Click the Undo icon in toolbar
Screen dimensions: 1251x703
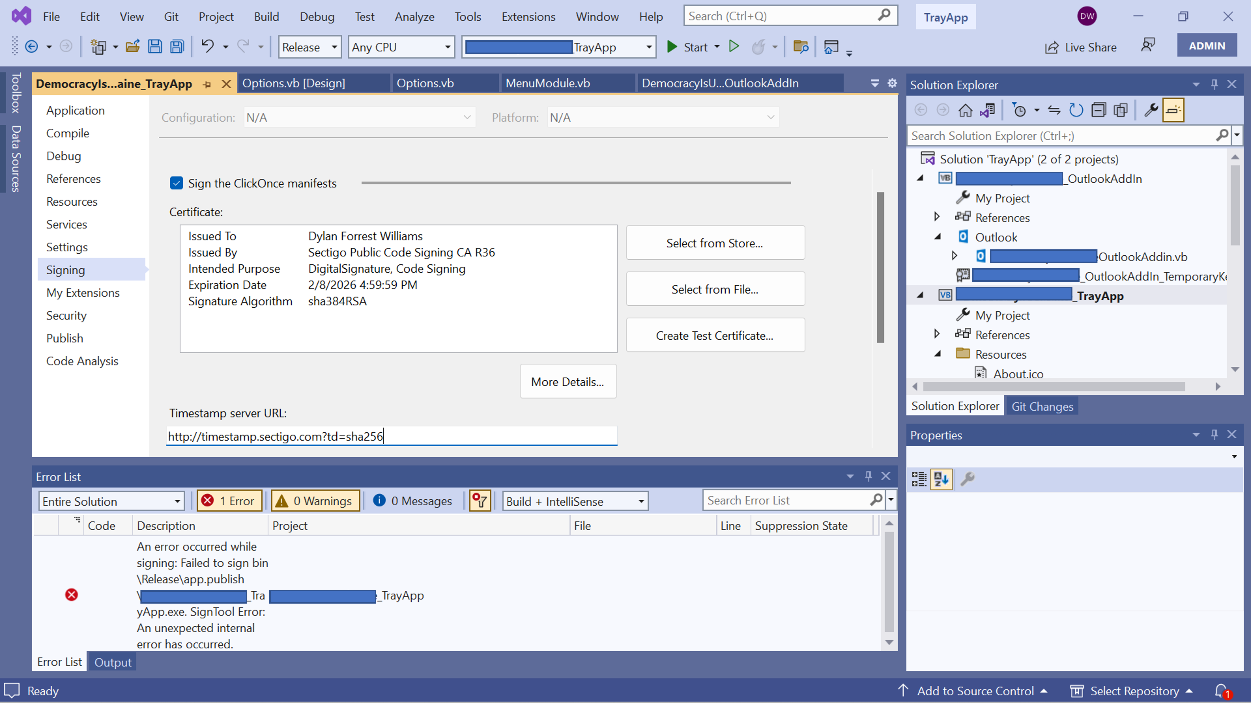pos(207,47)
